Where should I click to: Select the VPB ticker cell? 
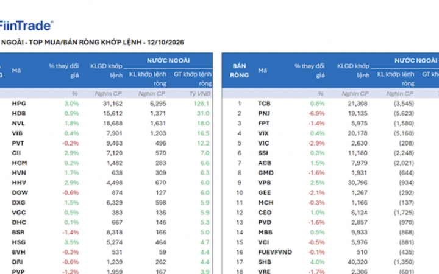(265, 183)
